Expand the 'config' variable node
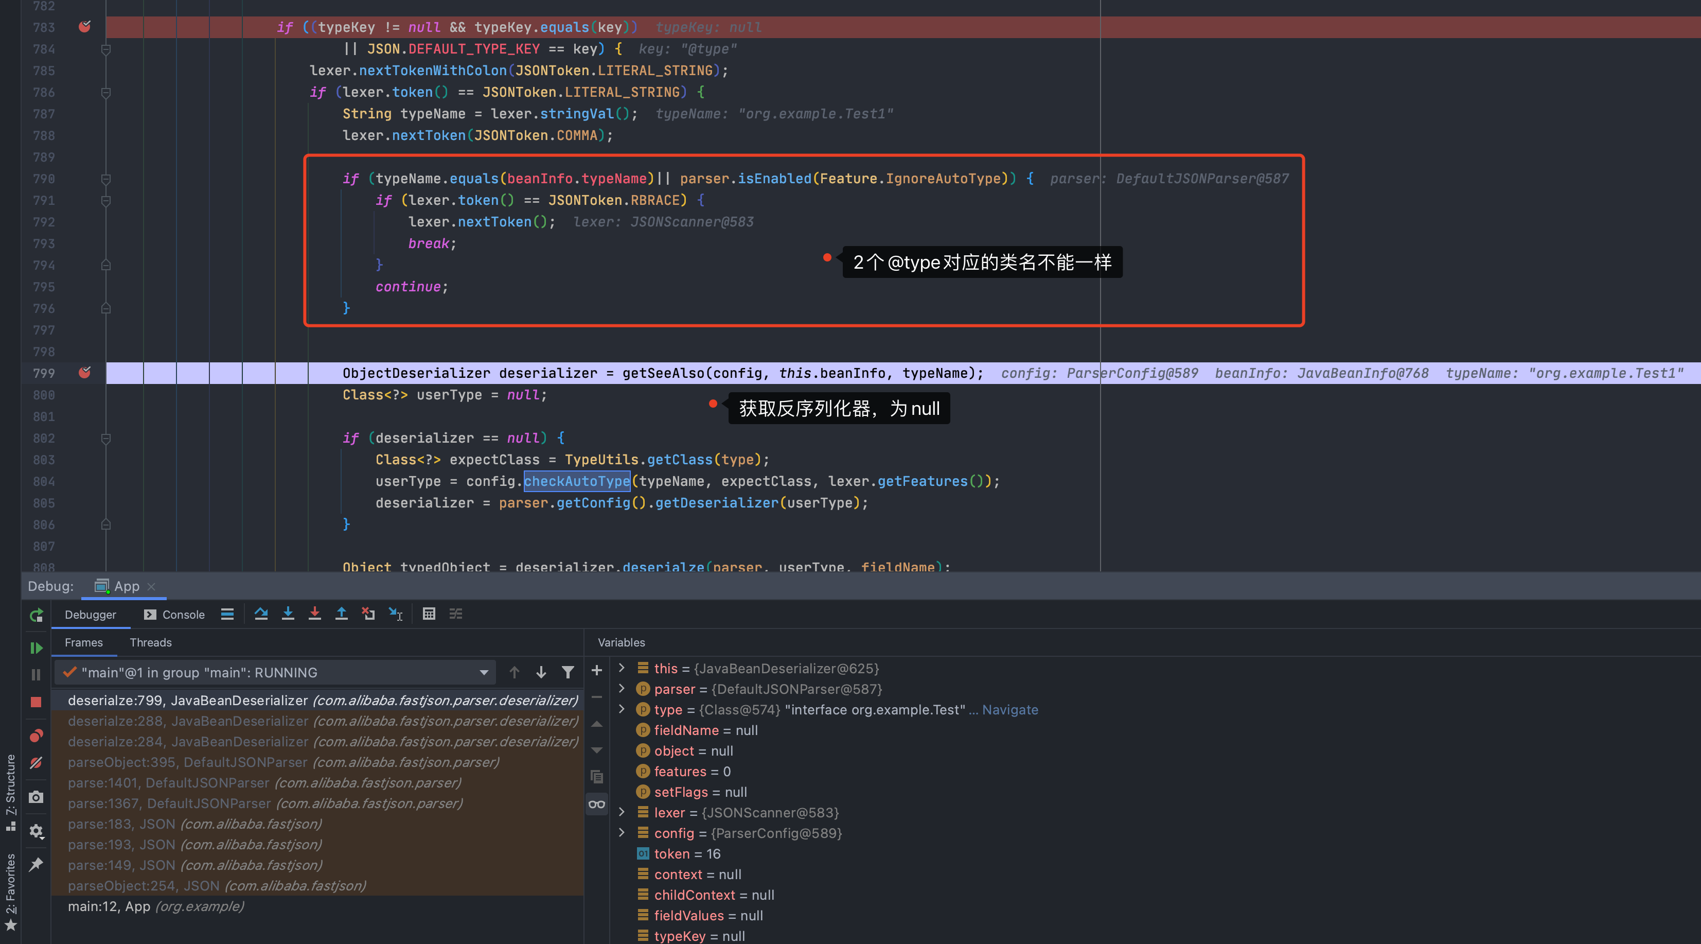1701x944 pixels. click(x=622, y=832)
